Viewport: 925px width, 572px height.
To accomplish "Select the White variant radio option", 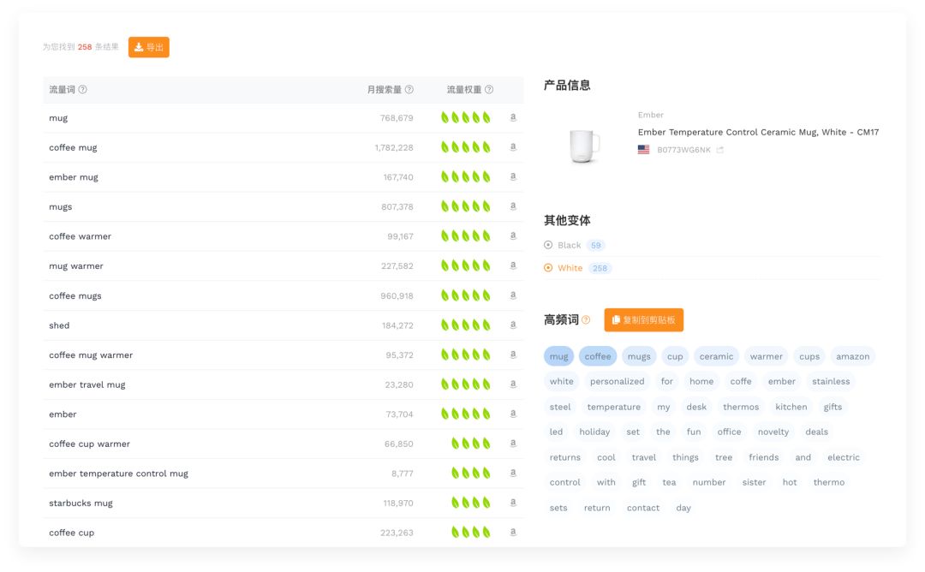I will point(548,268).
